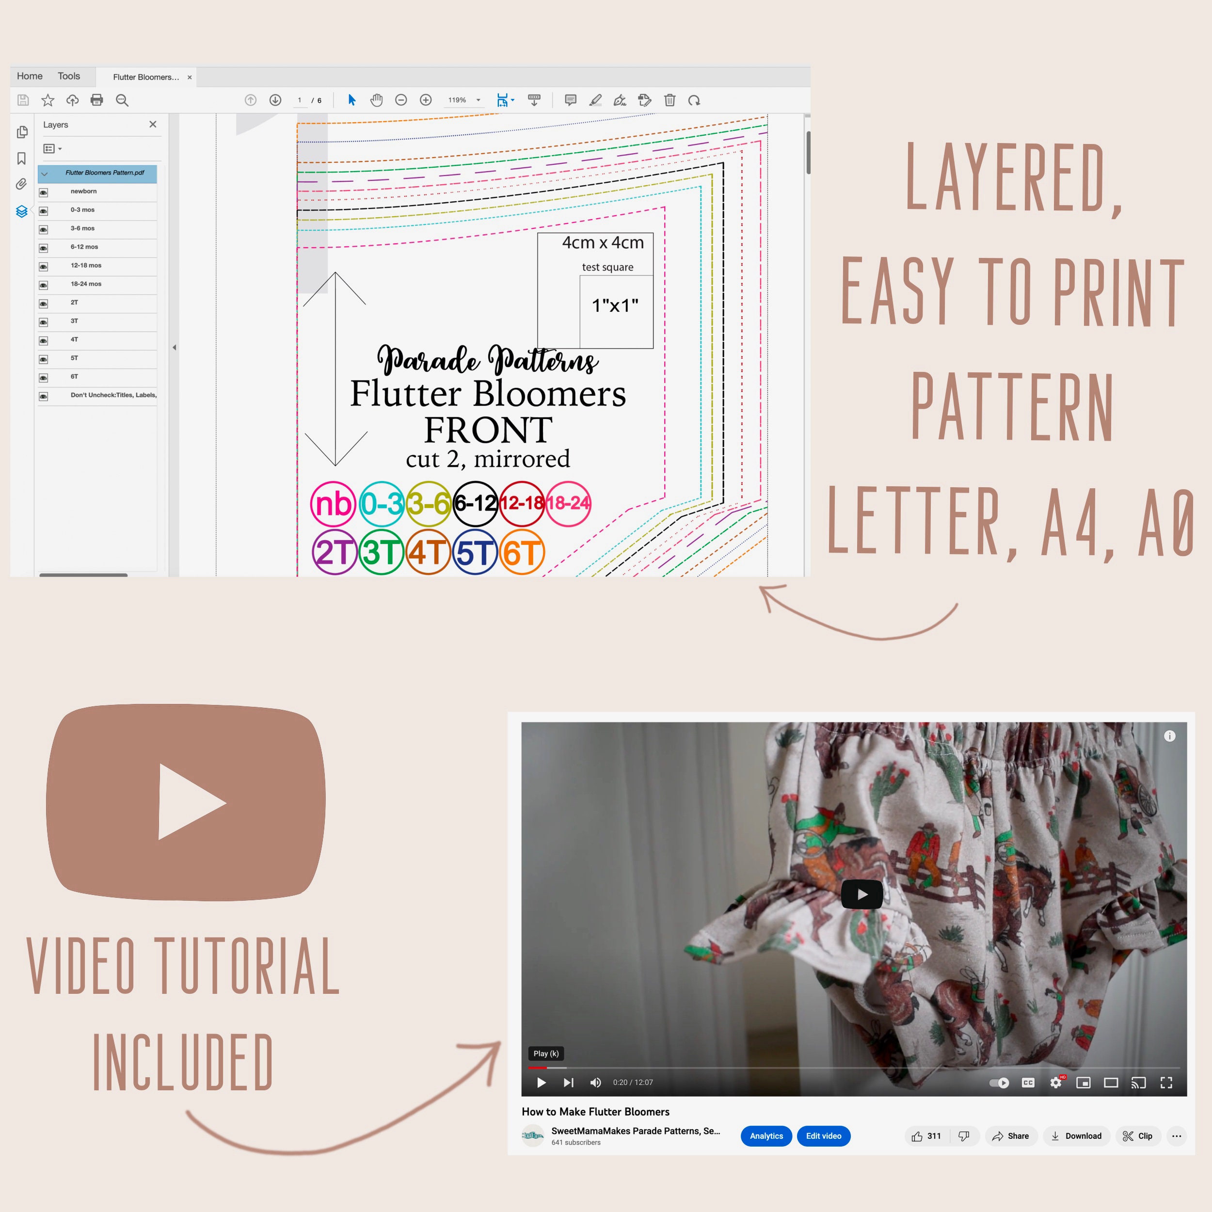
Task: Click the Print icon in Acrobat toolbar
Action: (96, 100)
